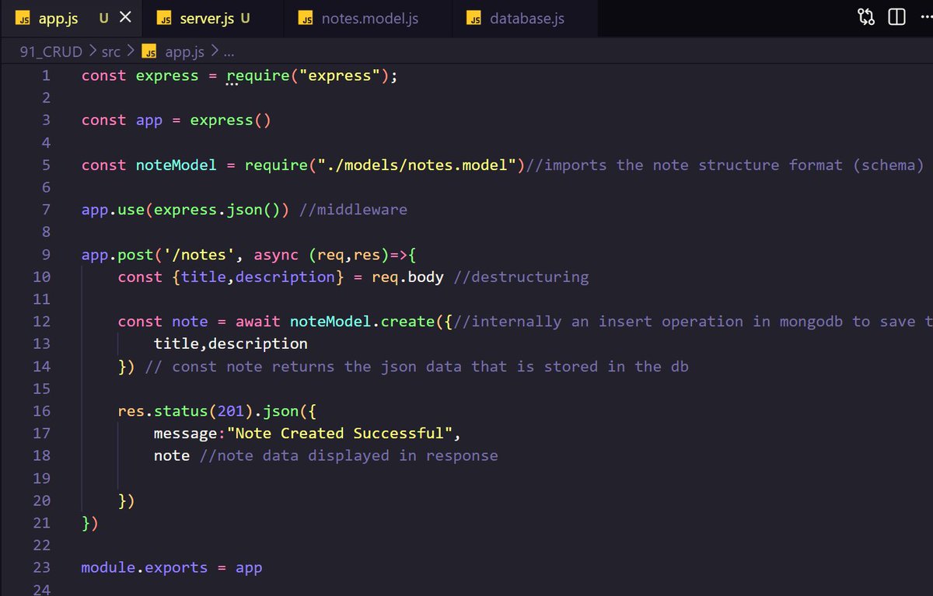Click '//destructuring' comment on line 10
This screenshot has height=596, width=933.
point(521,277)
